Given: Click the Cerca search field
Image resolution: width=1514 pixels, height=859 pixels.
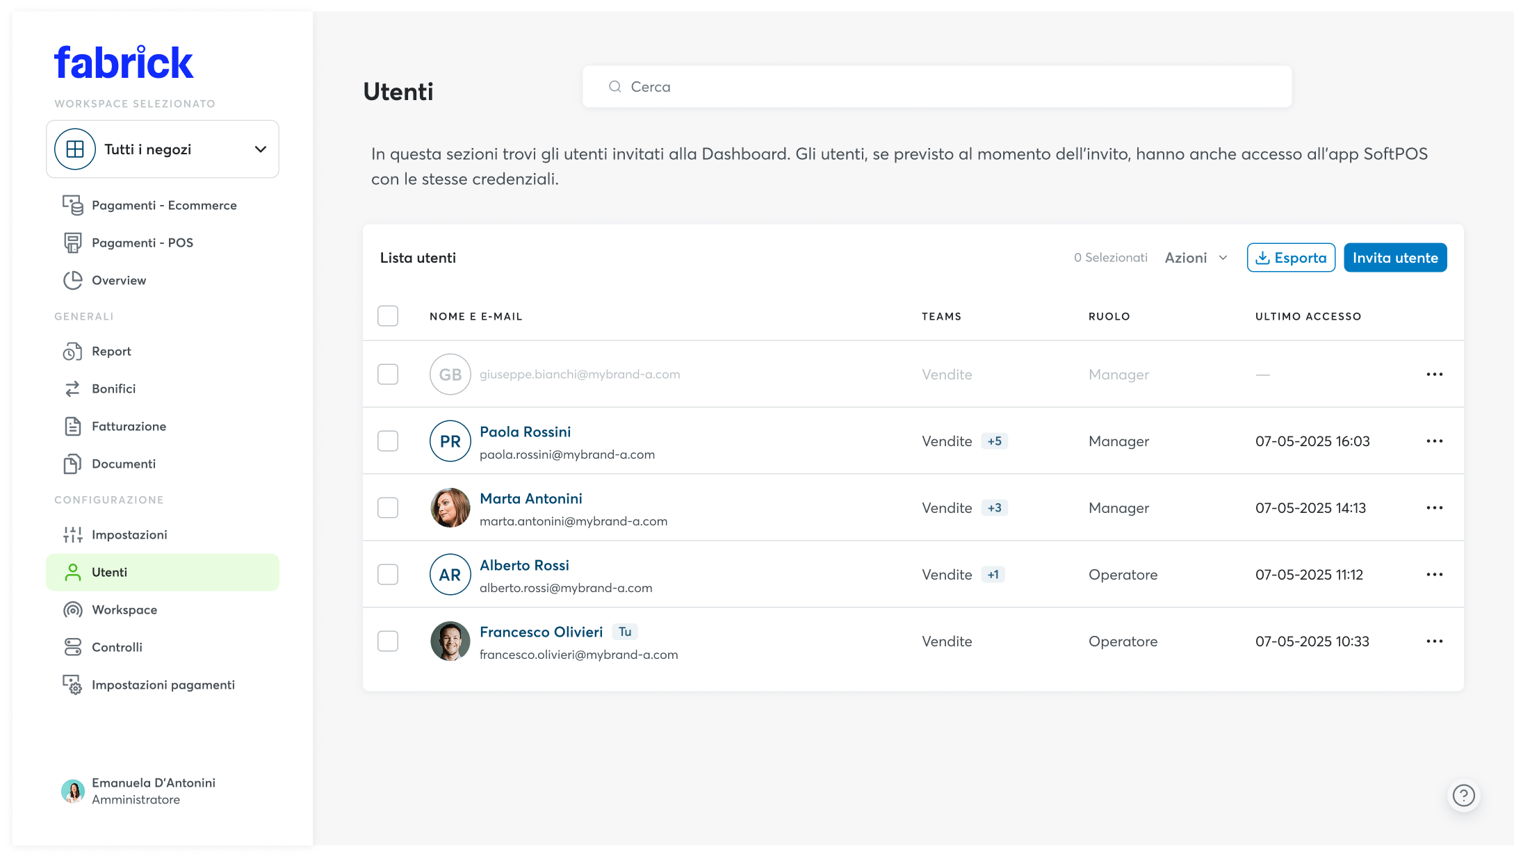Looking at the screenshot, I should point(937,87).
